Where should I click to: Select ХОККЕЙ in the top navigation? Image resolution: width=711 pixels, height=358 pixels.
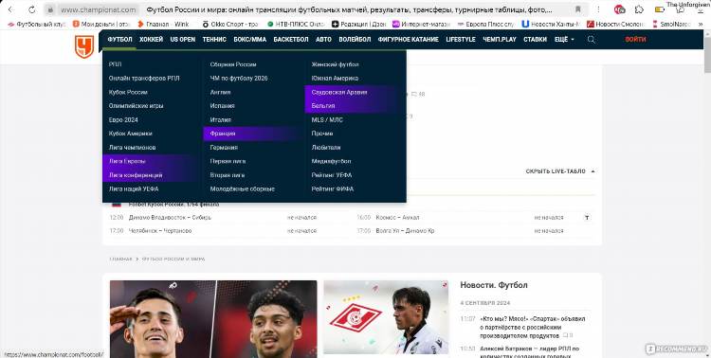click(151, 40)
